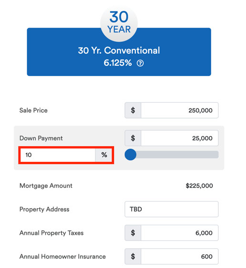
Task: Click the Down Payment label
Action: click(x=41, y=138)
